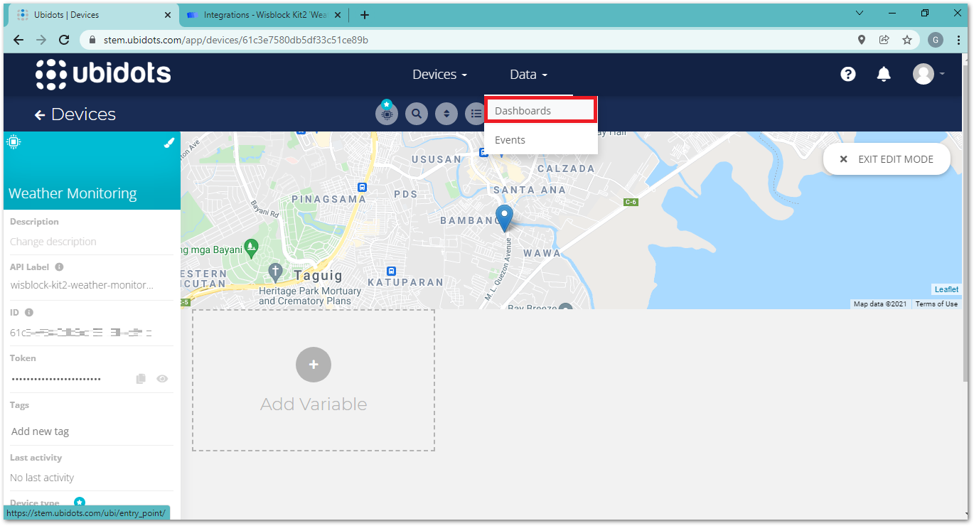Image resolution: width=974 pixels, height=526 pixels.
Task: Open the help question mark icon
Action: pyautogui.click(x=847, y=74)
